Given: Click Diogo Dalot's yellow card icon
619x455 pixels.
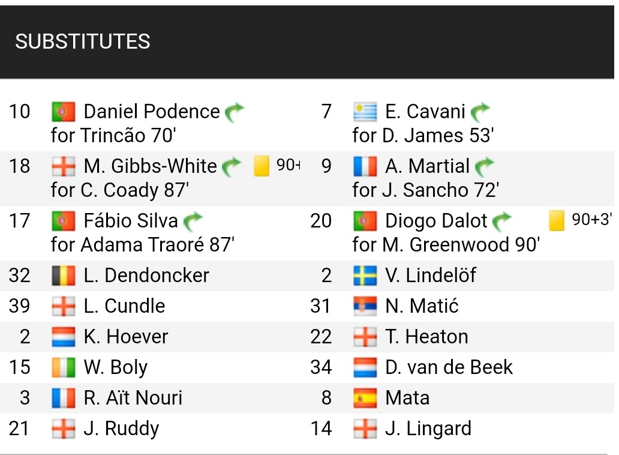Looking at the screenshot, I should coord(557,220).
